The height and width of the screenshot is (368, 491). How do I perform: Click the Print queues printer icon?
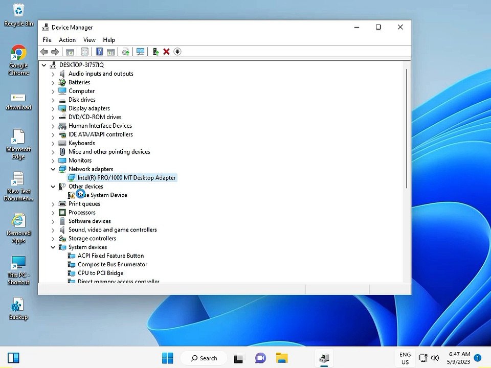[62, 204]
